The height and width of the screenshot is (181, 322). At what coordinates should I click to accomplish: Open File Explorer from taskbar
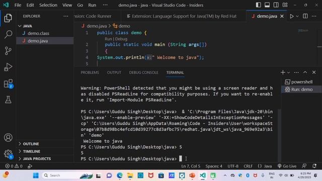pos(130,175)
